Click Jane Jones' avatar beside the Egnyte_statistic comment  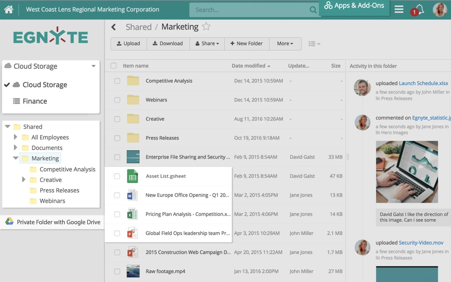click(362, 122)
